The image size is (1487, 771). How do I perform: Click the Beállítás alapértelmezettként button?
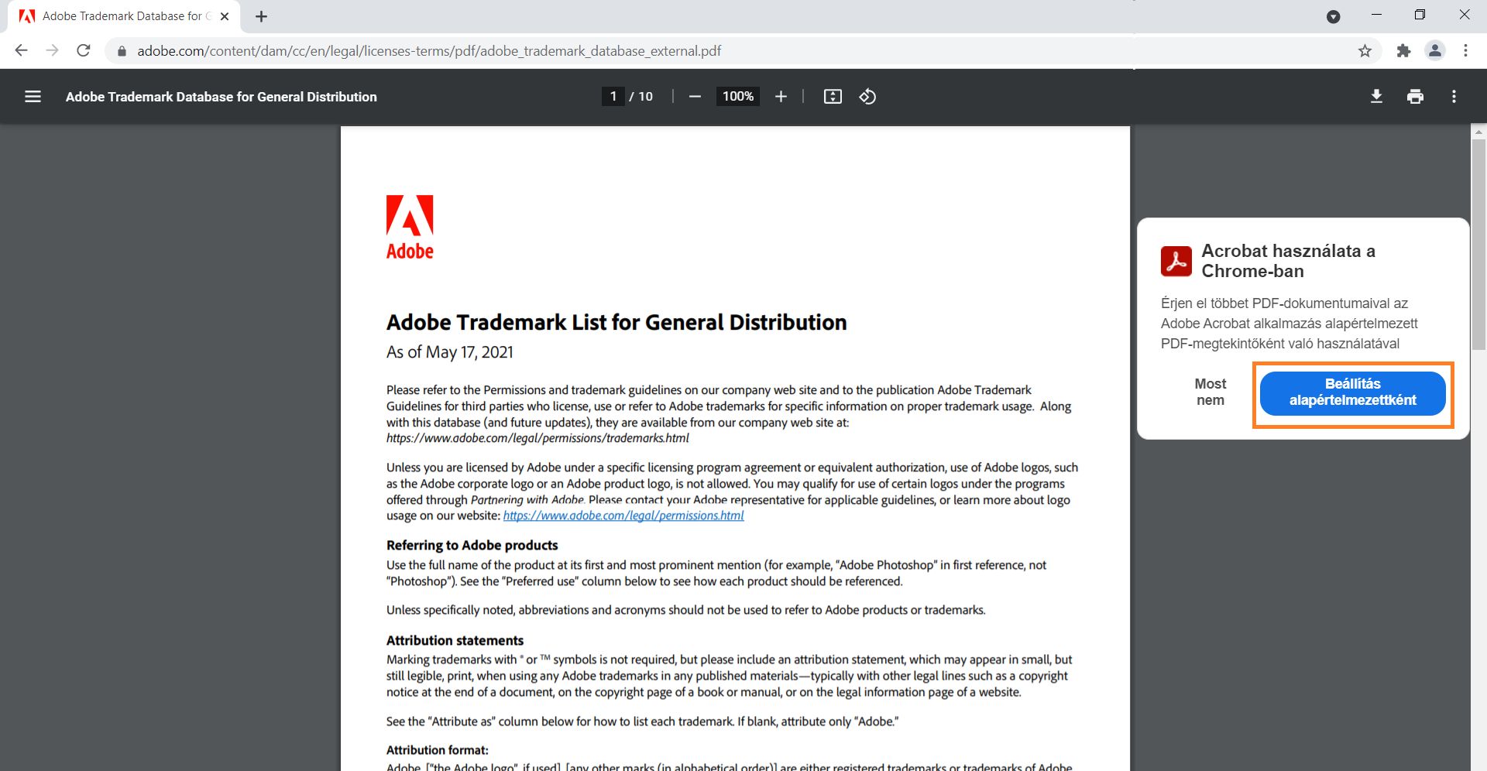point(1352,394)
